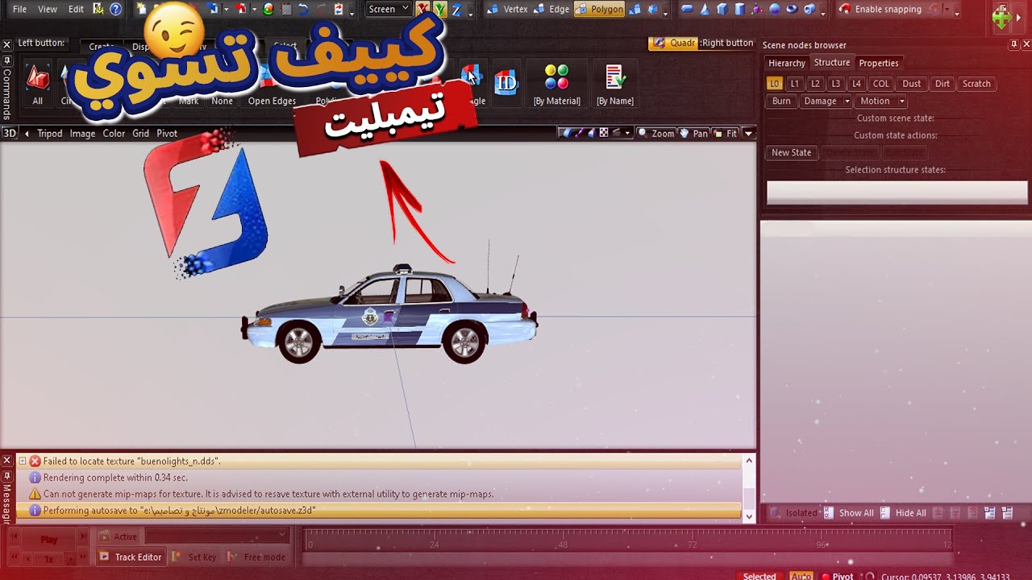Toggle the Z axis constraint
Image resolution: width=1032 pixels, height=580 pixels.
click(456, 9)
